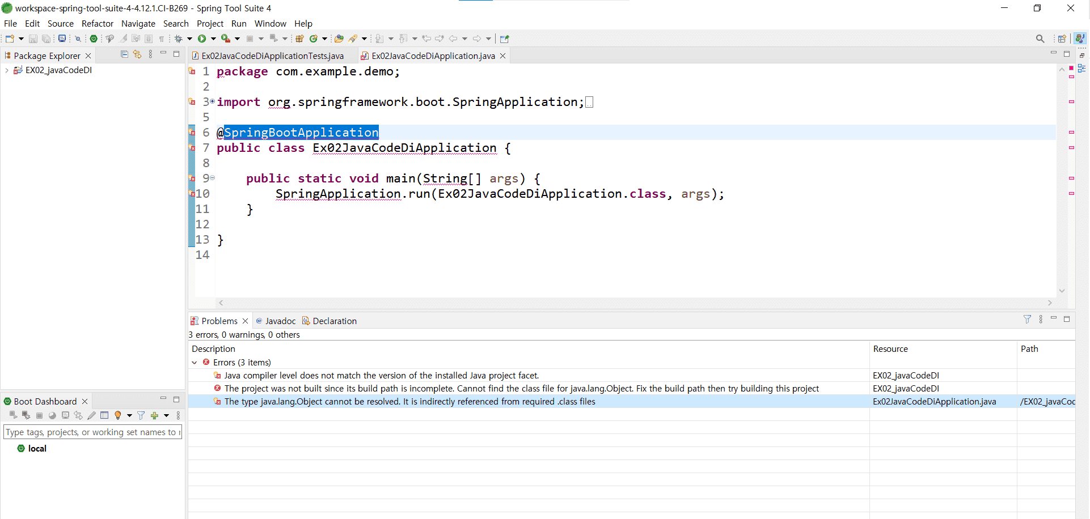Click the Debug bug icon in toolbar
Image resolution: width=1090 pixels, height=519 pixels.
(x=179, y=39)
